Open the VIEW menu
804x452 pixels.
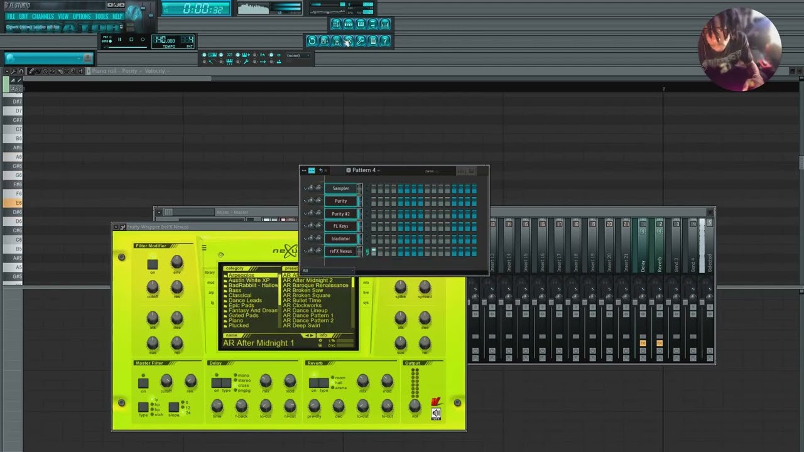click(63, 16)
